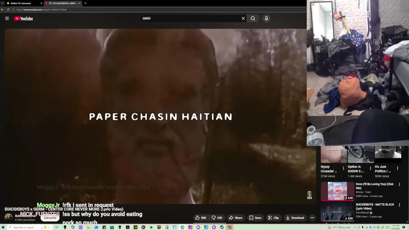Screen dimensions: 409x230
Task: Open the Discord taskbar icon
Action: pyautogui.click(x=198, y=227)
